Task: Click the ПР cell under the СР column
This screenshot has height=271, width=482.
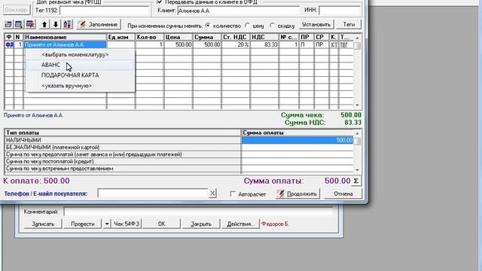Action: pos(322,45)
